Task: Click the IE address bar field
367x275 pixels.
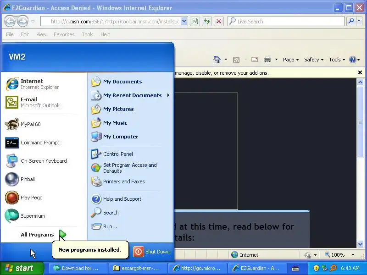Action: click(x=111, y=22)
